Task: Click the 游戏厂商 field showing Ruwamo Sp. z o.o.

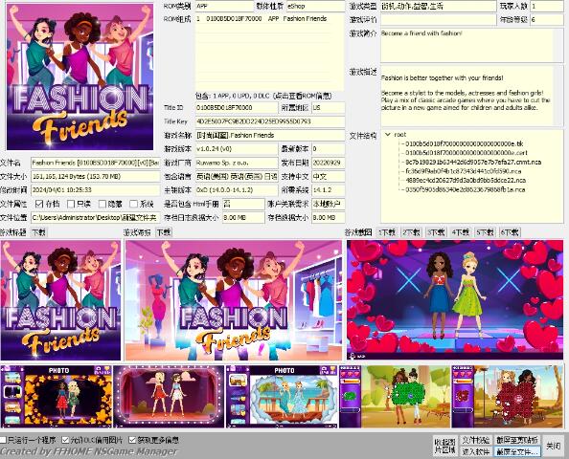Action: [x=237, y=163]
